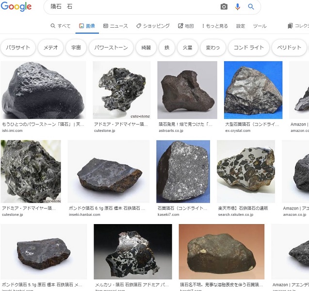309x291 pixels.
Task: Open the blue-background 大型石質隕石 image
Action: pos(253,90)
